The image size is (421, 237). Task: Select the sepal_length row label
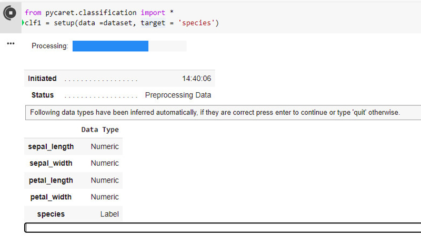click(x=51, y=147)
